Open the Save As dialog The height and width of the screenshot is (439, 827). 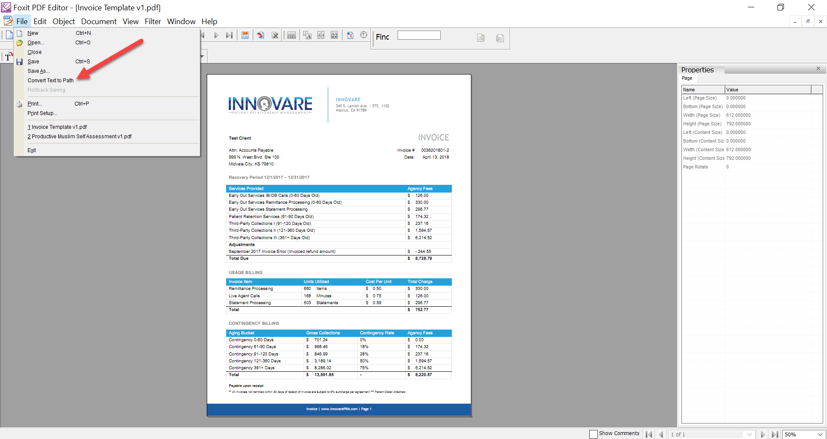(38, 71)
